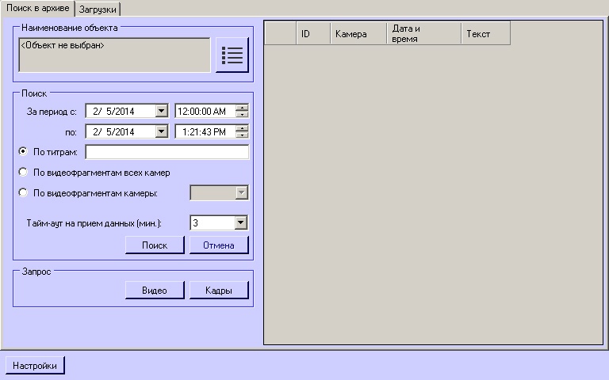This screenshot has width=609, height=380.
Task: Select 'По видеофрагментам всех камер' option
Action: tap(23, 172)
